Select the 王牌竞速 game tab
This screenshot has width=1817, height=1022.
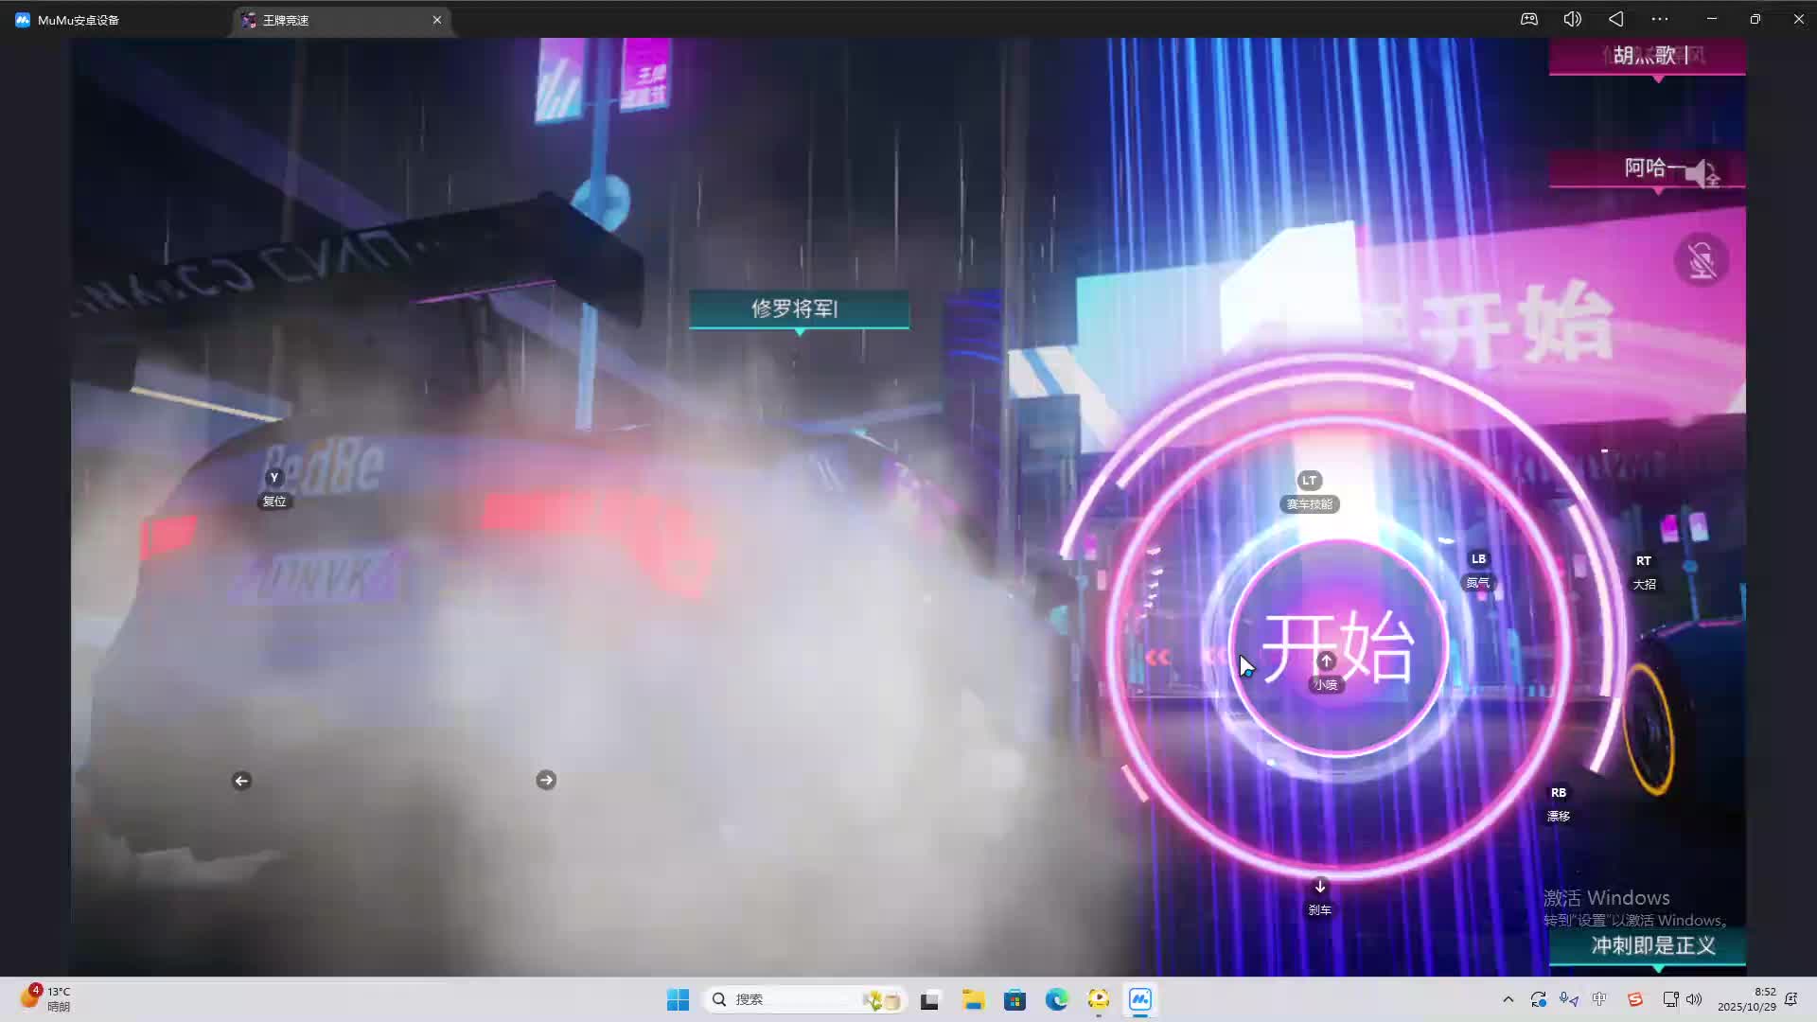point(286,20)
